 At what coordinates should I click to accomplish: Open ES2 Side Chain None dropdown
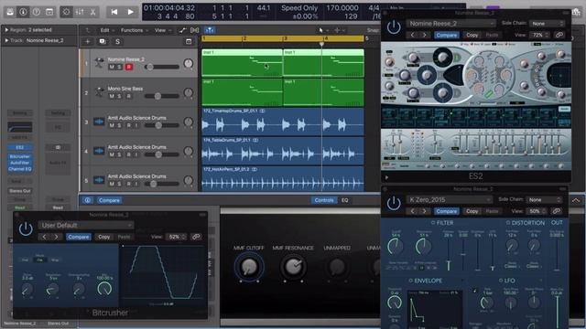point(548,24)
